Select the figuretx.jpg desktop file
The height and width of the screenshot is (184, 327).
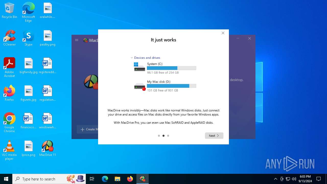pos(29,93)
